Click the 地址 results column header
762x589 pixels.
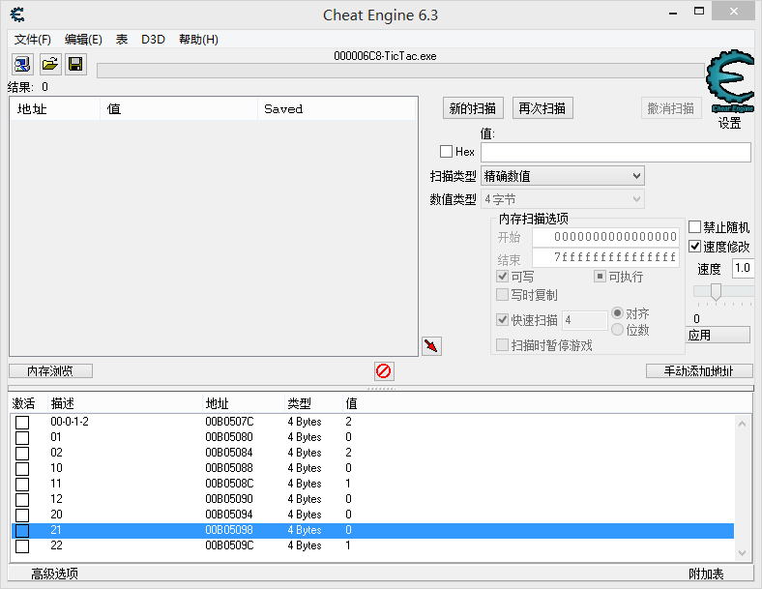point(55,109)
